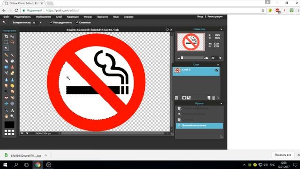Select the Bloat tool
The height and width of the screenshot is (169, 300).
point(6,103)
